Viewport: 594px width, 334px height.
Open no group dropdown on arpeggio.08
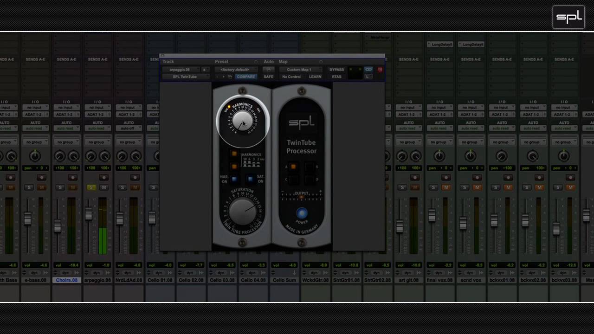coord(97,142)
